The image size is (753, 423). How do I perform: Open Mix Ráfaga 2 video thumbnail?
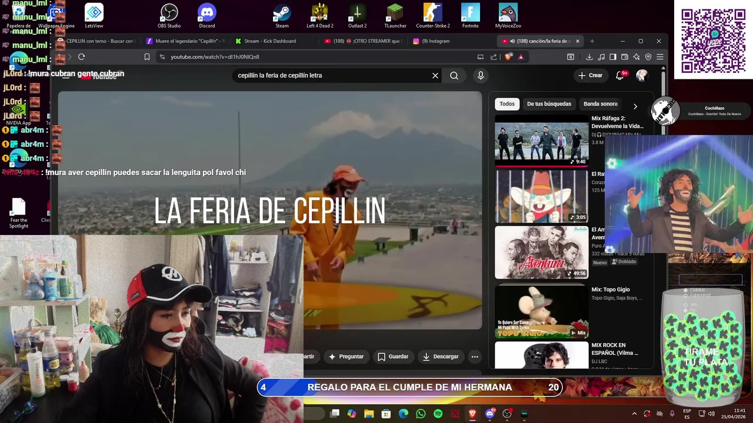(x=541, y=140)
